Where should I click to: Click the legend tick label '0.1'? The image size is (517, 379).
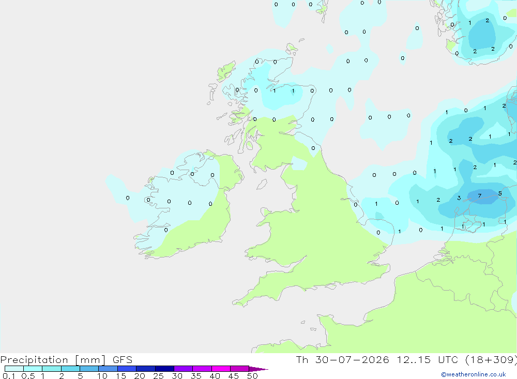point(9,376)
